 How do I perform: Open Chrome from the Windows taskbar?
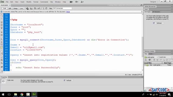coord(22,94)
